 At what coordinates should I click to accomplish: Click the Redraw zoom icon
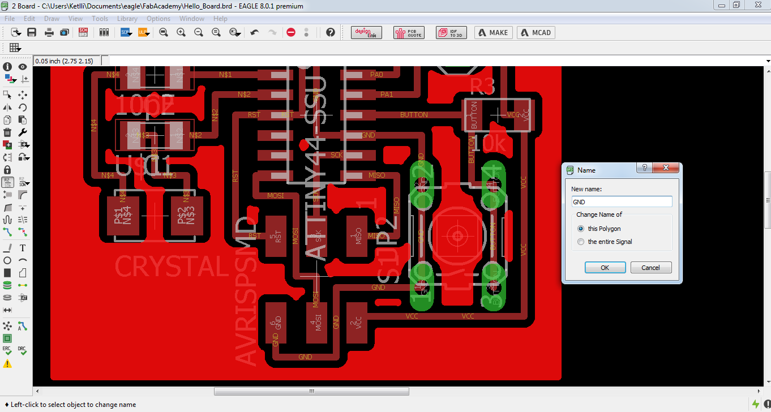[x=216, y=32]
